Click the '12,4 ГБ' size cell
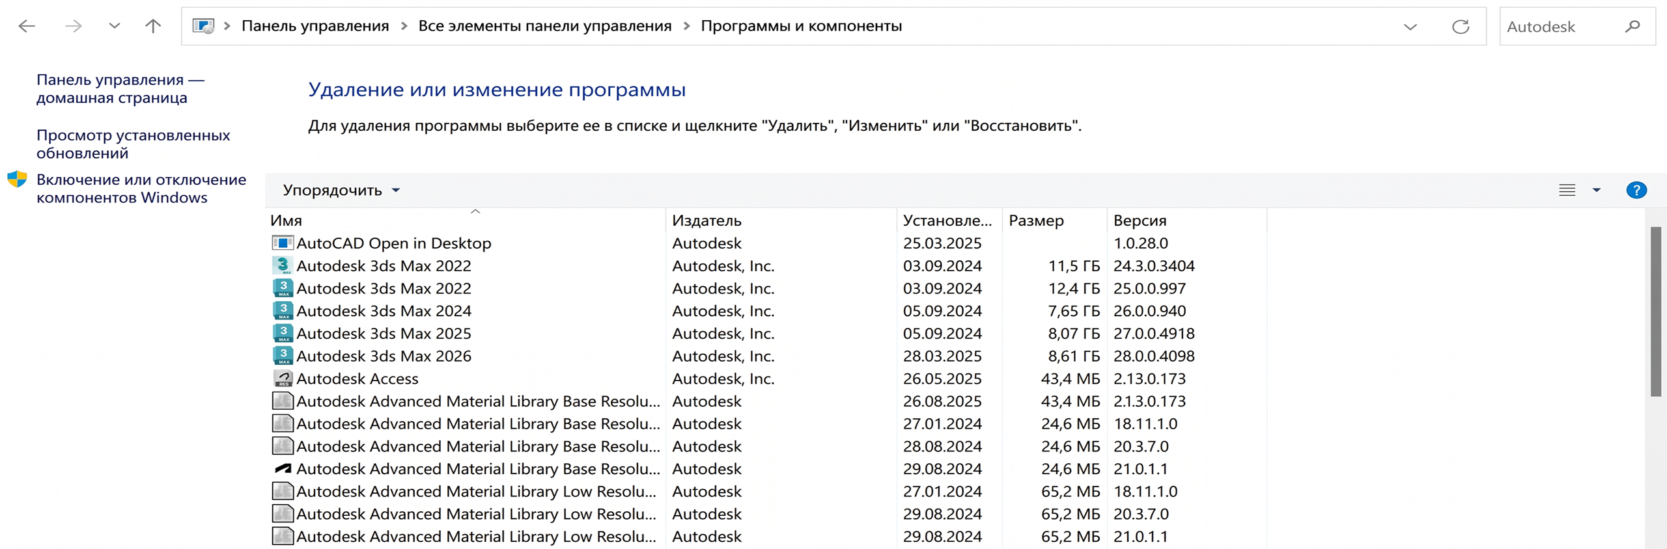The height and width of the screenshot is (549, 1667). coord(1074,288)
